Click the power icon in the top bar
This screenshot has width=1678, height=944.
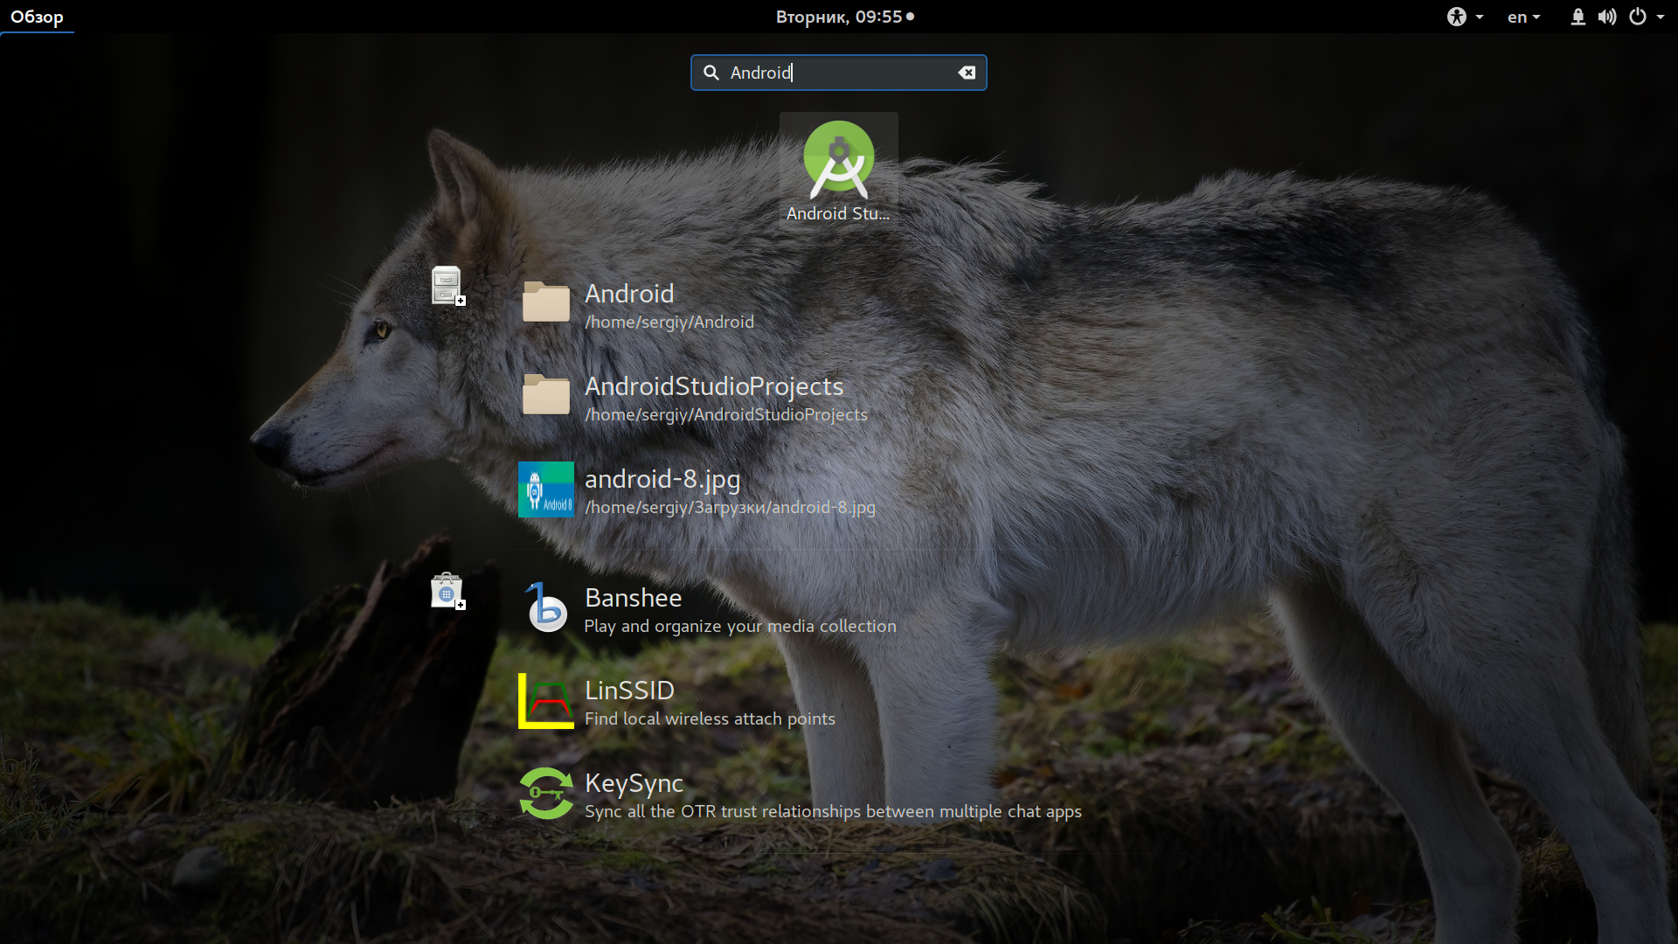click(1638, 17)
